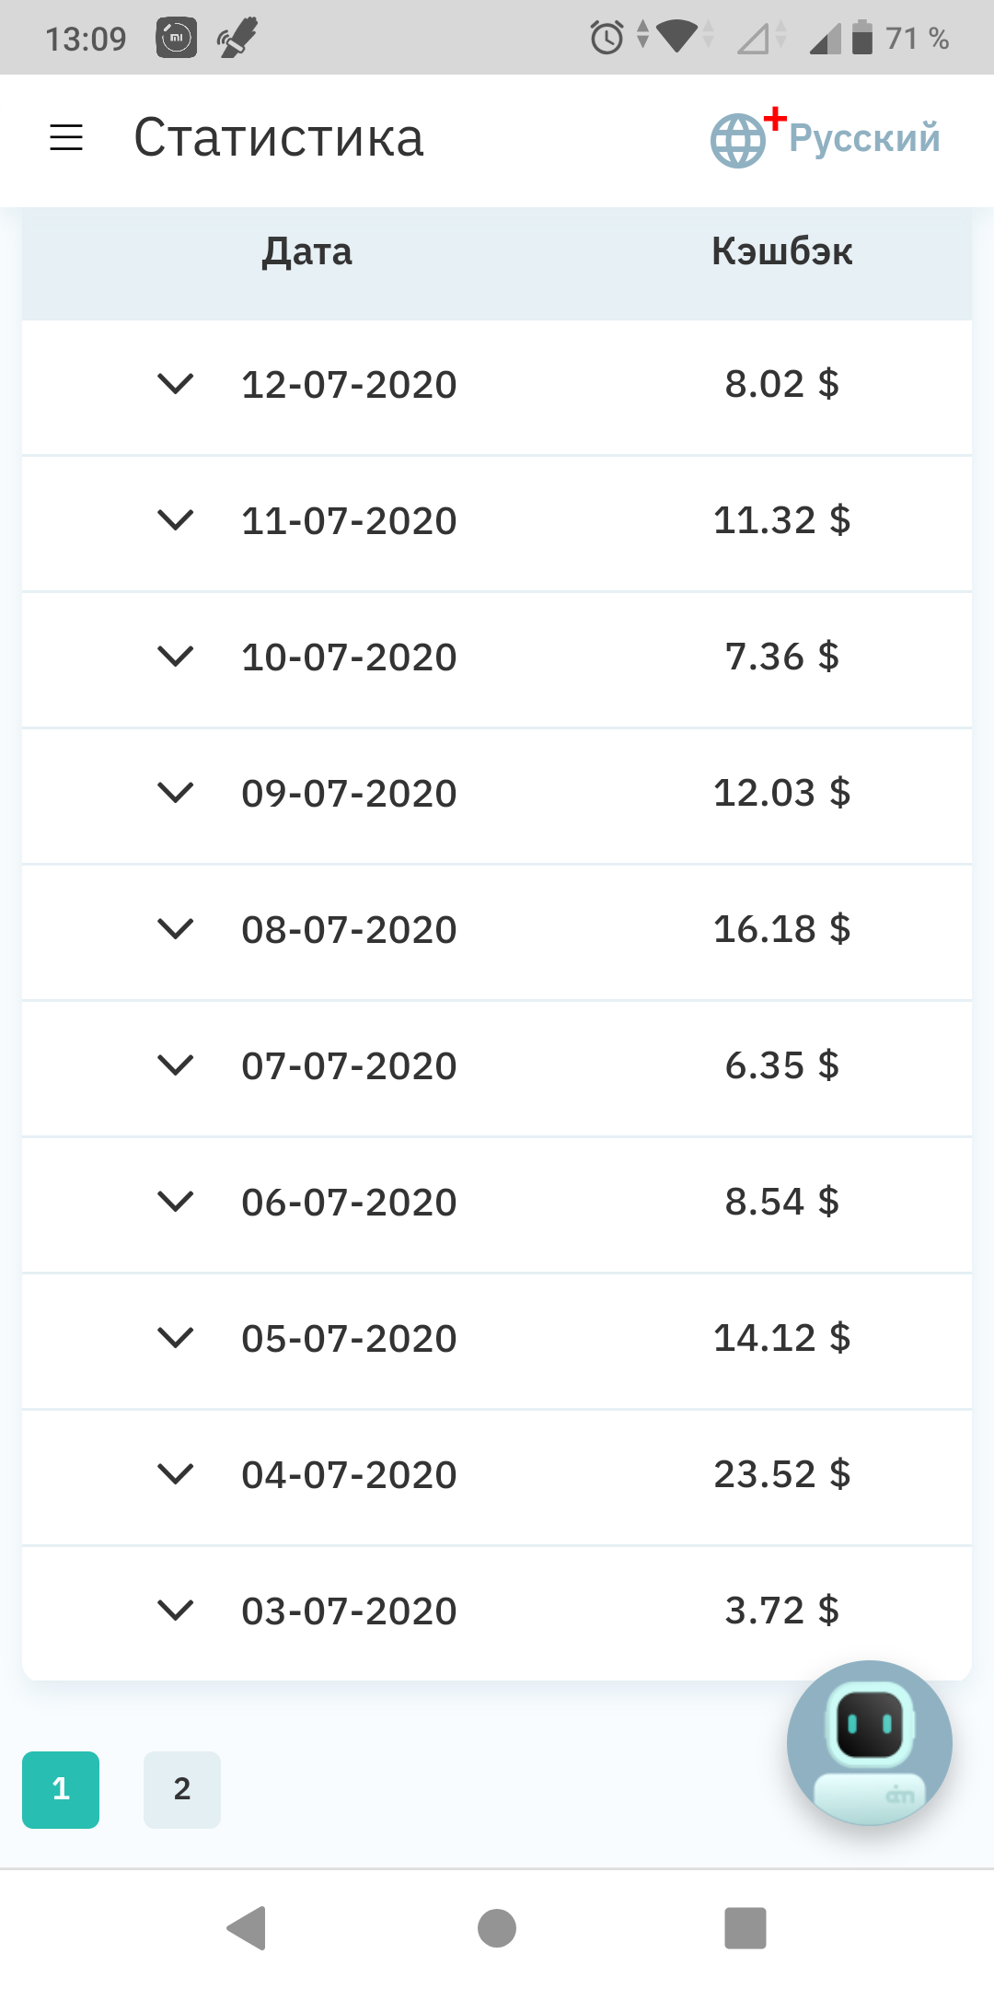Sort by the Дата column header
Viewport: 994px width, 1989px height.
coord(307,251)
